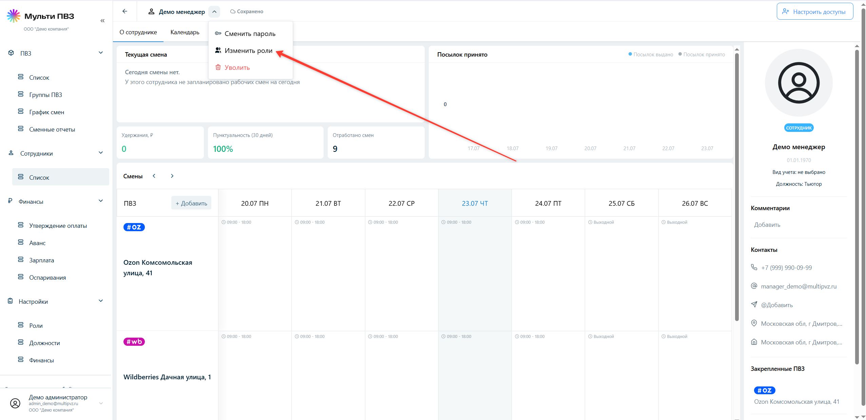Viewport: 866px width, 420px height.
Task: Toggle the Посылок выдано legend item
Action: click(651, 54)
